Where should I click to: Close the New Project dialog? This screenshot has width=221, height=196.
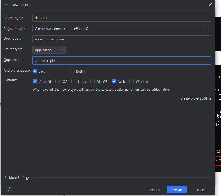210,5
